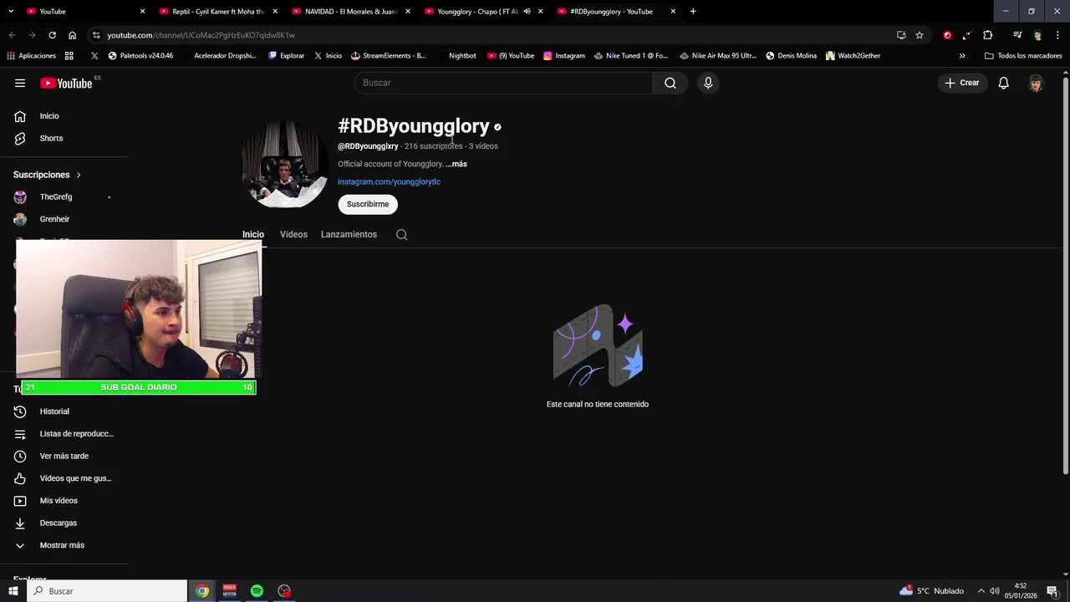Show more bookmarks with double chevron
The image size is (1070, 602).
coord(962,56)
